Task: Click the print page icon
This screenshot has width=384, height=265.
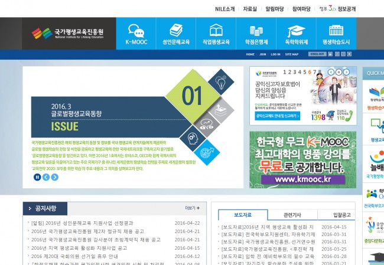Action: click(x=330, y=54)
